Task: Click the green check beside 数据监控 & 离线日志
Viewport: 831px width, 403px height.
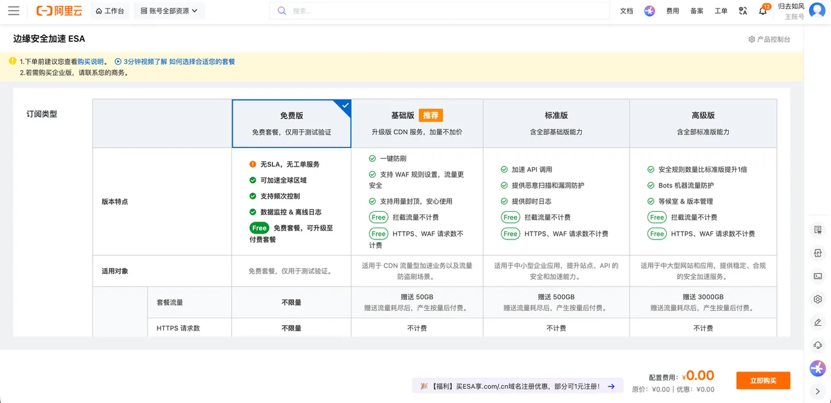Action: (253, 212)
